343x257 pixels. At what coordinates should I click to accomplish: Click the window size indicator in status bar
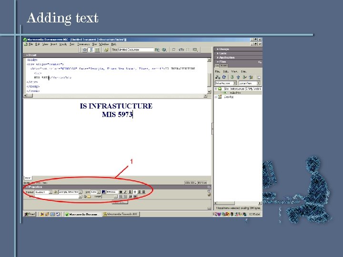coord(191,183)
